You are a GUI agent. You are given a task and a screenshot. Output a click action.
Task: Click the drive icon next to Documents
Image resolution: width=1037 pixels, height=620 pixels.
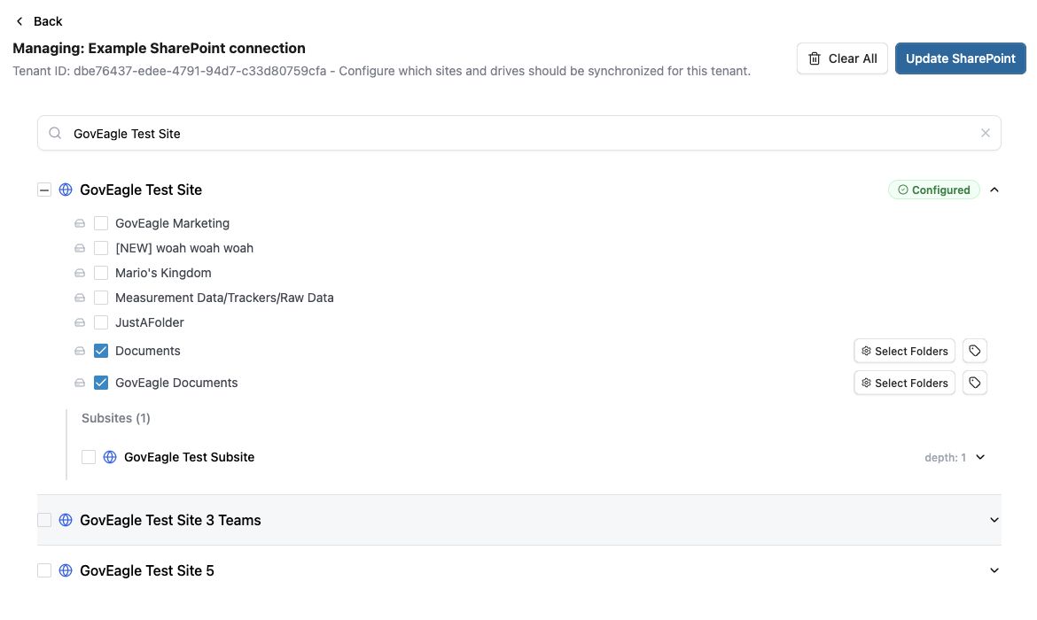(80, 351)
